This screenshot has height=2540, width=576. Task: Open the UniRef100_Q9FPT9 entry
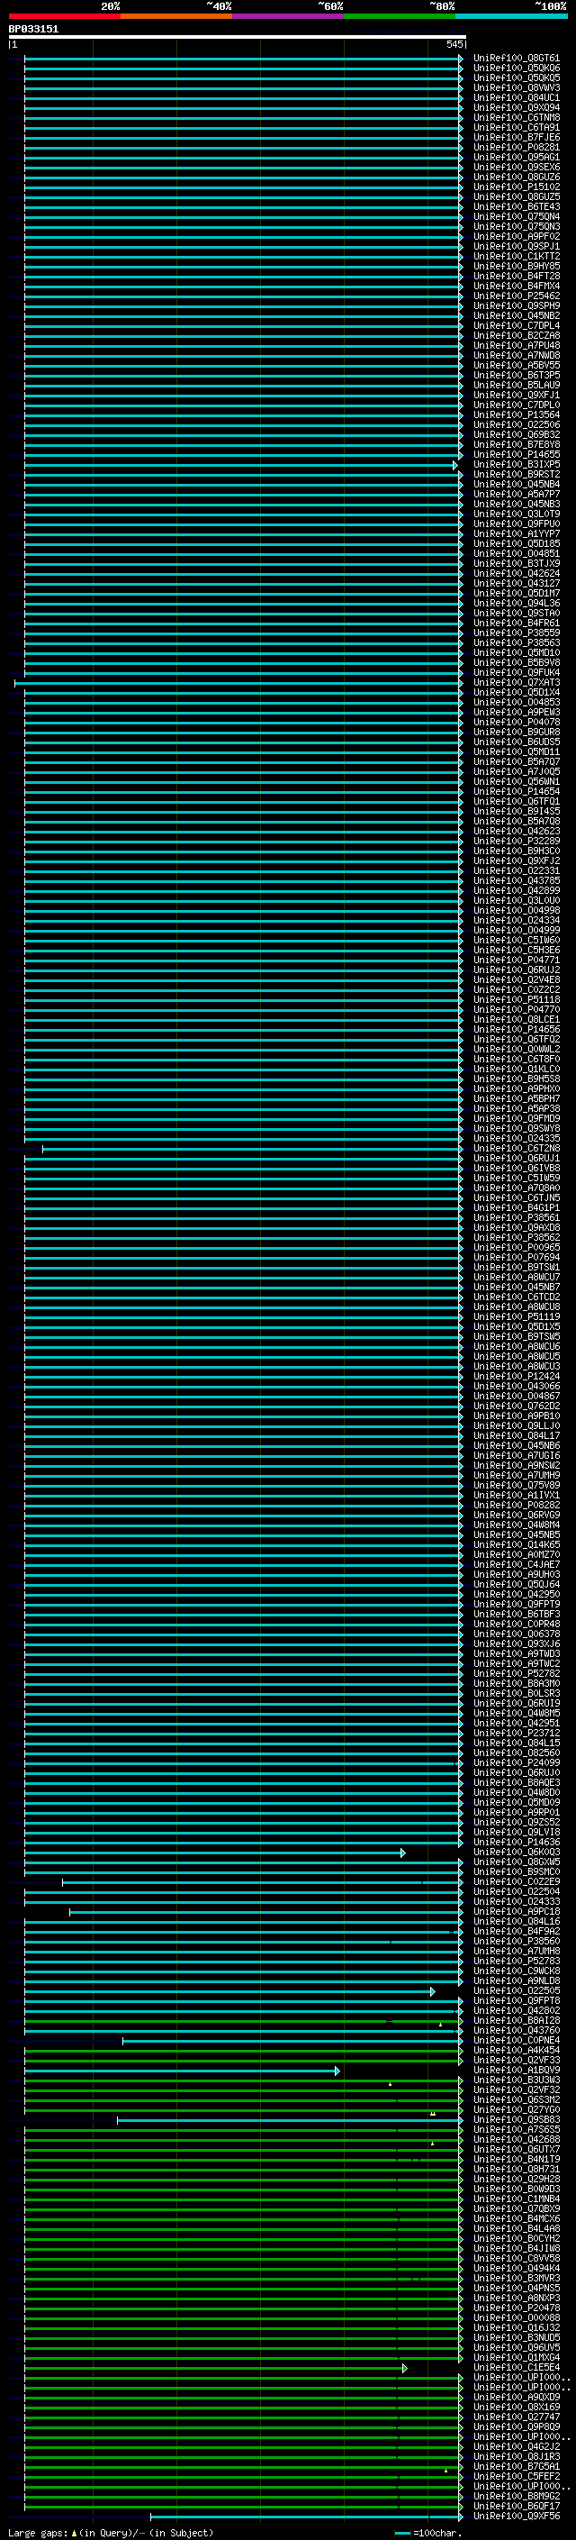click(517, 1604)
